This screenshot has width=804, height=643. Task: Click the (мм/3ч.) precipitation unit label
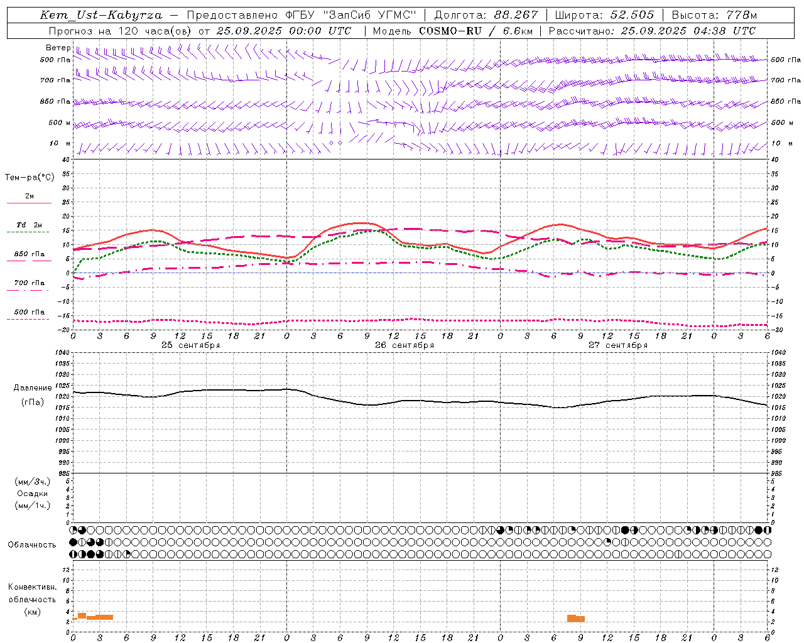pyautogui.click(x=33, y=482)
